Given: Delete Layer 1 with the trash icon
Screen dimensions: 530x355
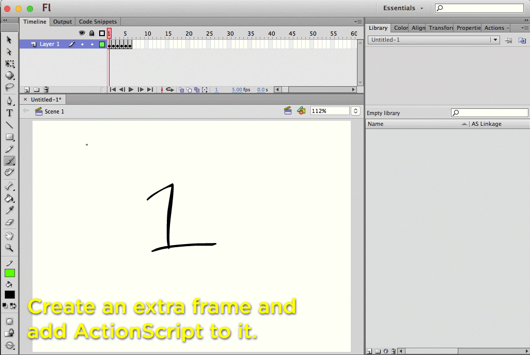Looking at the screenshot, I should (x=46, y=89).
